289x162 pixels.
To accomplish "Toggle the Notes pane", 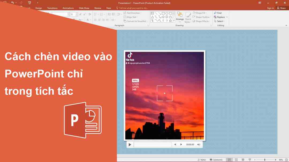I will [202, 160].
